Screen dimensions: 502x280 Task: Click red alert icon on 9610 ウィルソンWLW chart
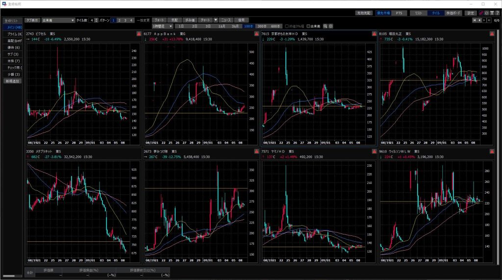[x=492, y=152]
